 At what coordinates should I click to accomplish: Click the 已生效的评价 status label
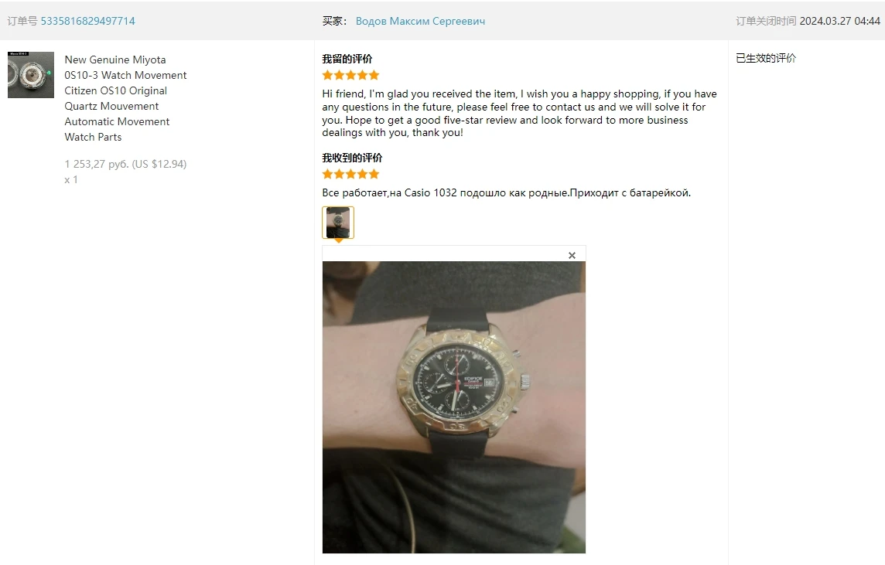coord(766,58)
